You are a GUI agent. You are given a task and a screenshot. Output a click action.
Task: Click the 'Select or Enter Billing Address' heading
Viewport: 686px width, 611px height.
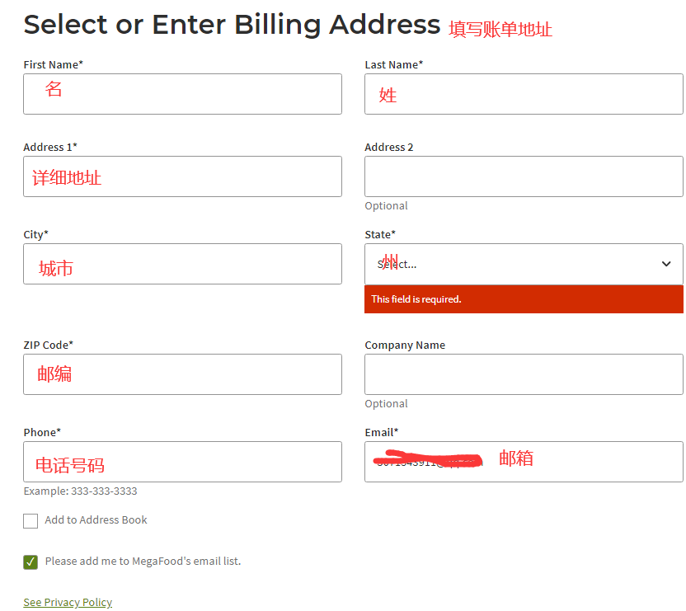tap(232, 25)
